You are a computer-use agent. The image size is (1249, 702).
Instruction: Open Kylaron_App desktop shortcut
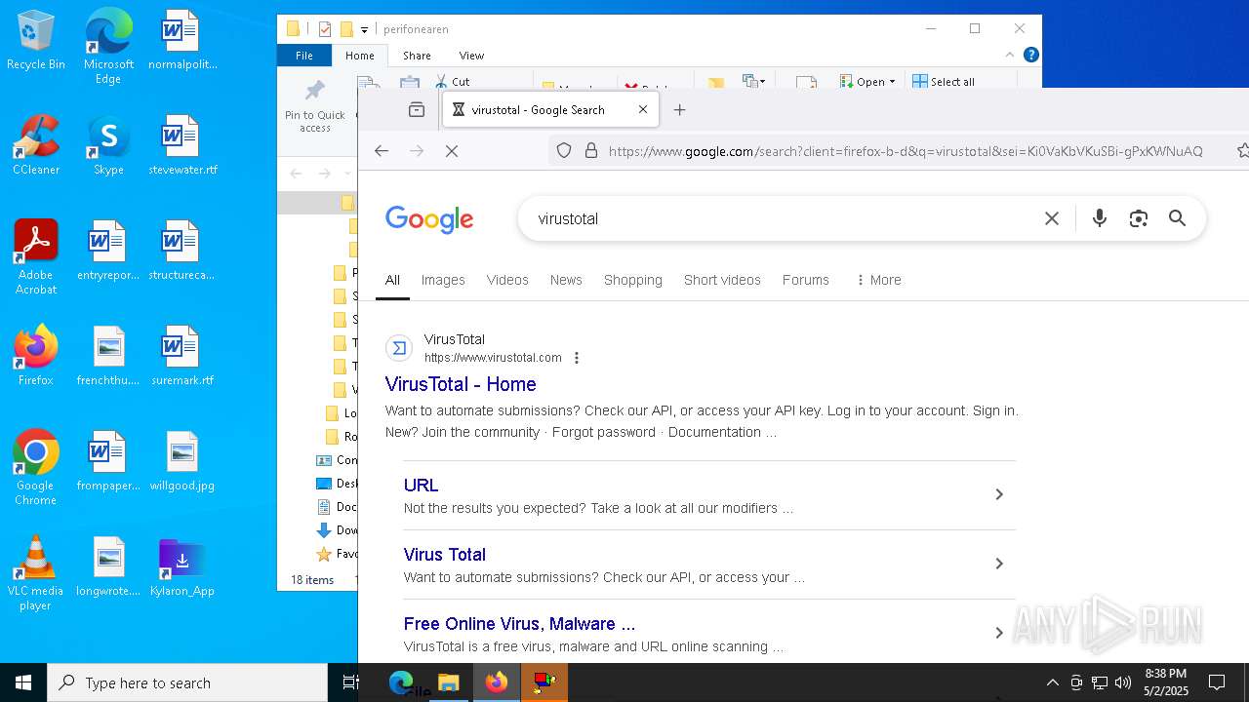click(x=181, y=565)
